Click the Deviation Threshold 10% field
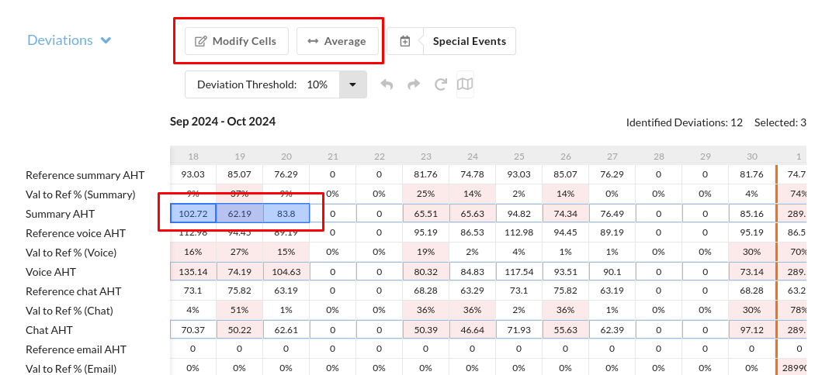Screen dimensions: 815x375 317,84
